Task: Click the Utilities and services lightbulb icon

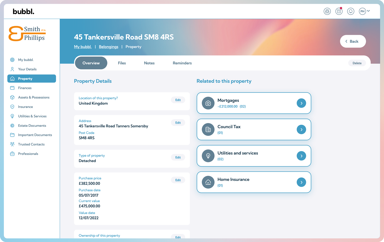Action: [x=208, y=156]
